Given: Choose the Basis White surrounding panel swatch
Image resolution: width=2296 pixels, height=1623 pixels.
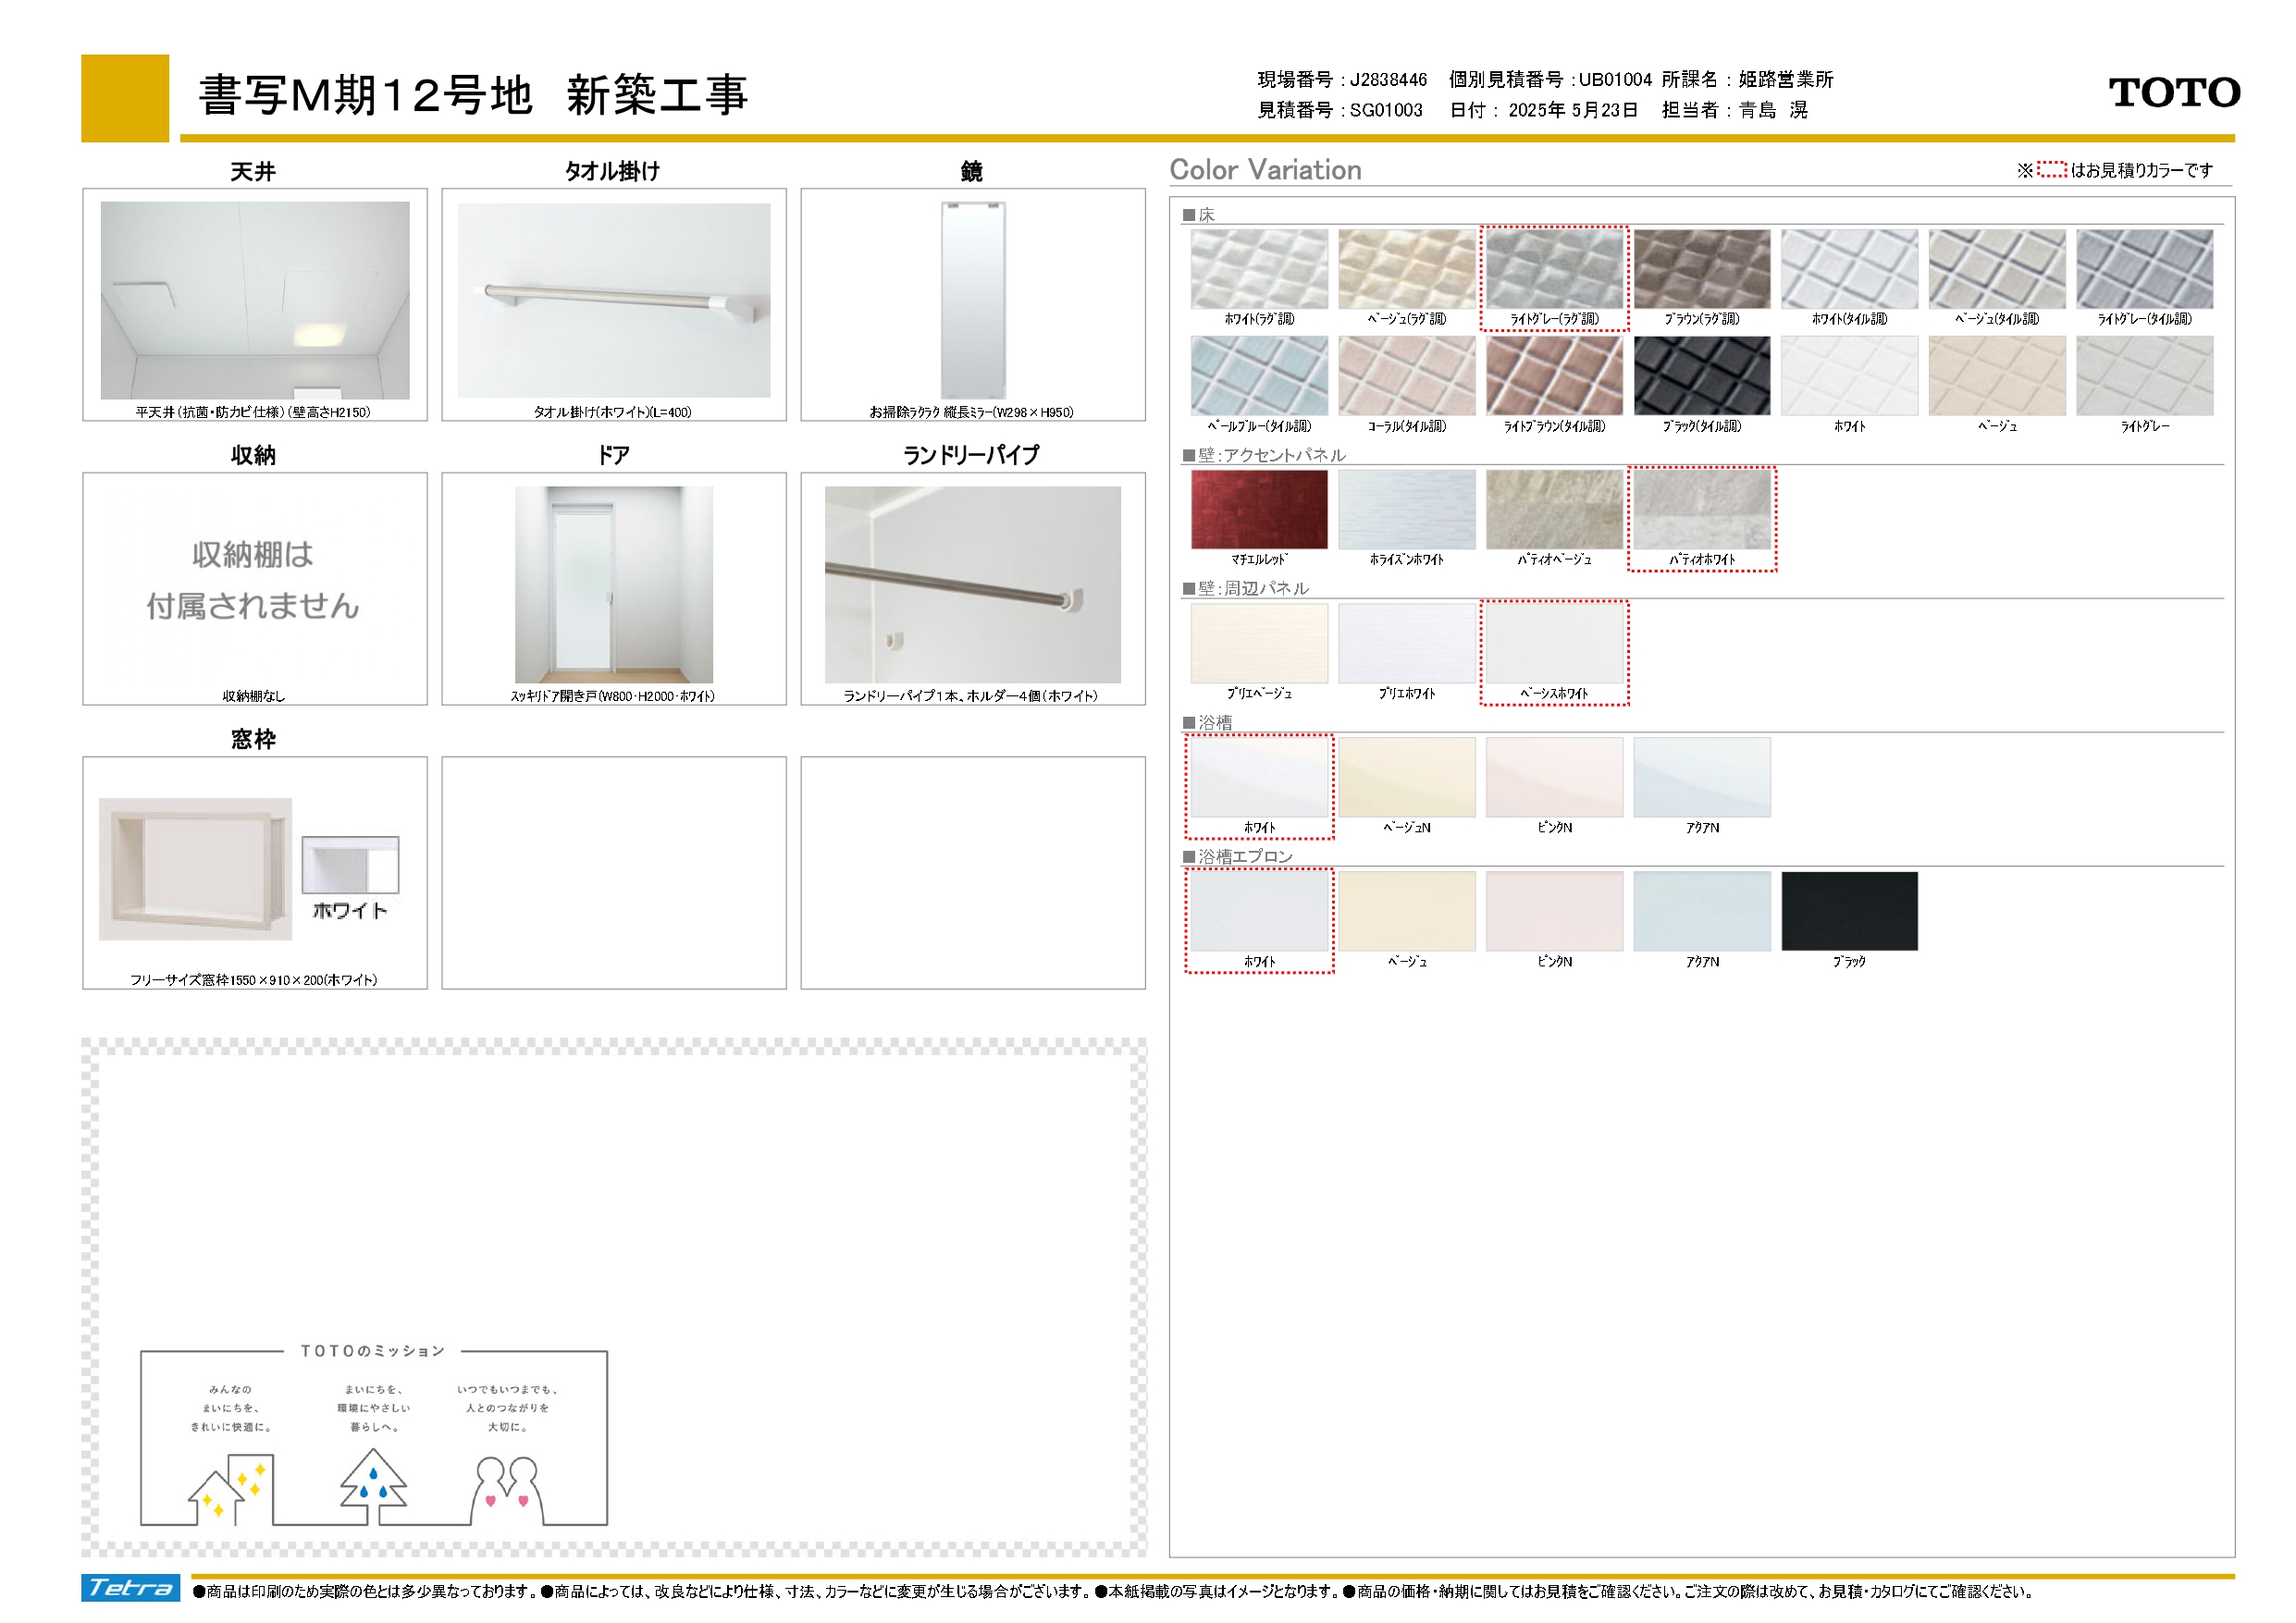Looking at the screenshot, I should coord(1554,643).
